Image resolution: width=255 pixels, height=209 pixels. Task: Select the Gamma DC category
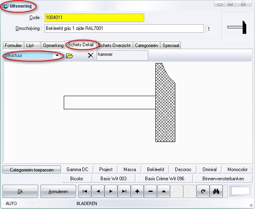click(x=77, y=170)
